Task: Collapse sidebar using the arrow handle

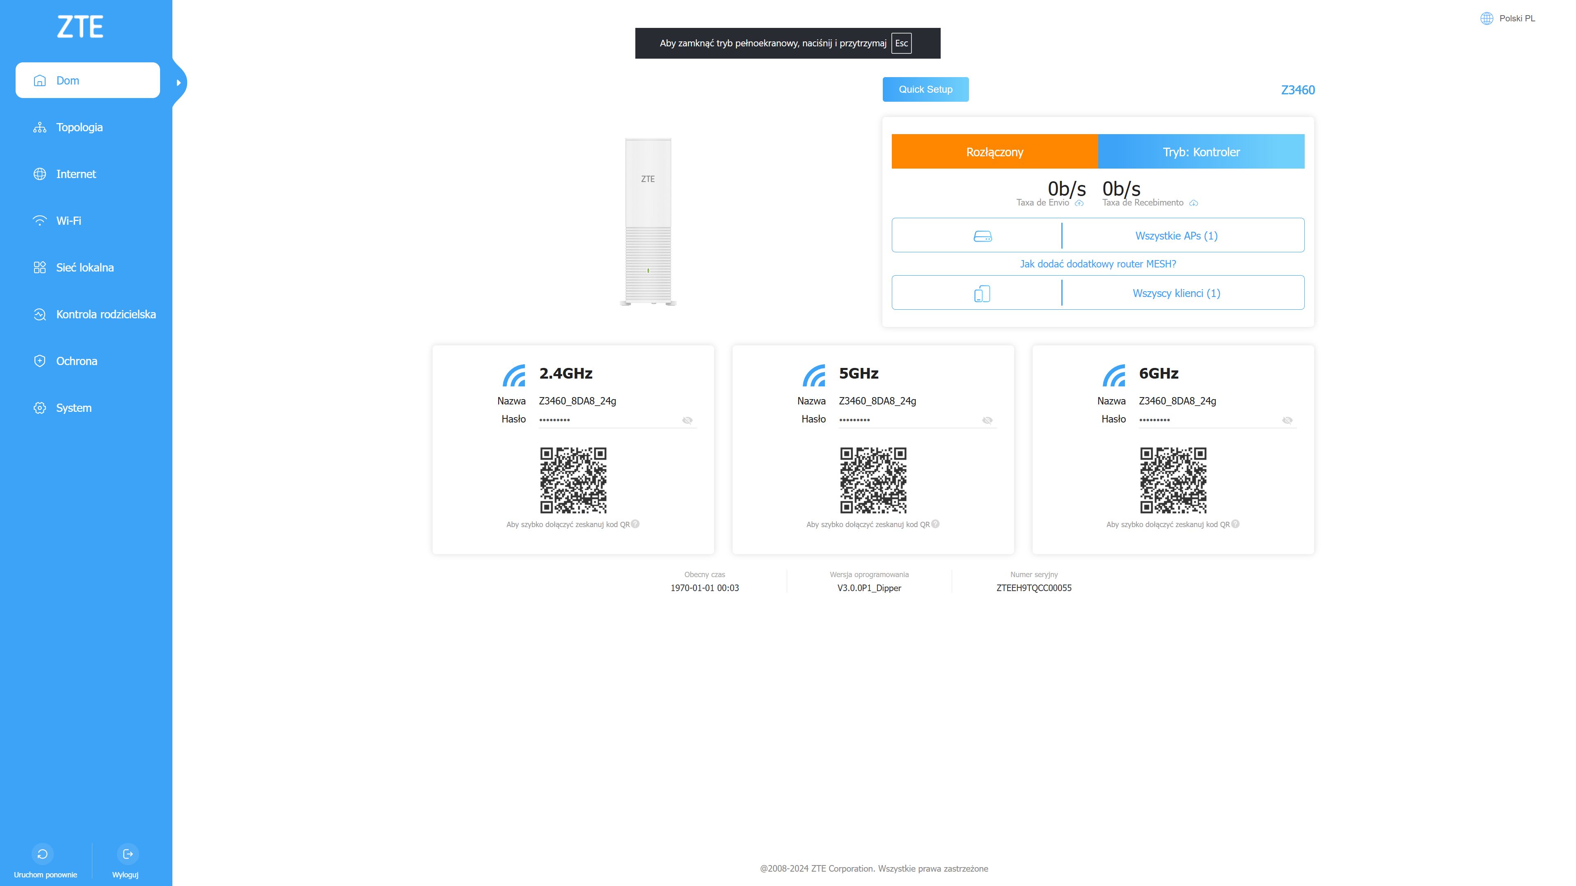Action: 179,82
